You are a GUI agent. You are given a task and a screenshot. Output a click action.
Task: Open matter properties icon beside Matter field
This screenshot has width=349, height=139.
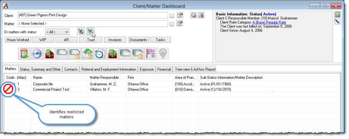[180, 24]
